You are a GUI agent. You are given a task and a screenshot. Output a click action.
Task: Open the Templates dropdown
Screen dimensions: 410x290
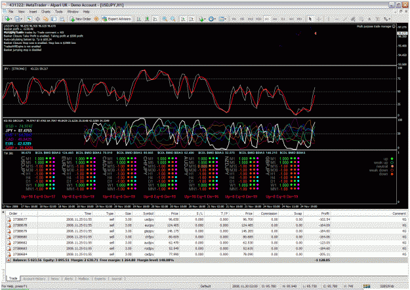tap(222, 19)
